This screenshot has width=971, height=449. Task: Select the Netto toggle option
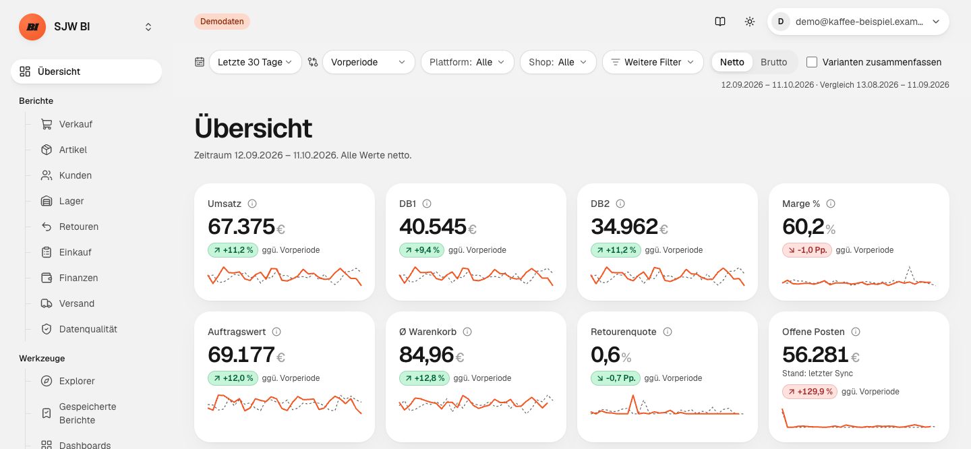[x=732, y=62]
